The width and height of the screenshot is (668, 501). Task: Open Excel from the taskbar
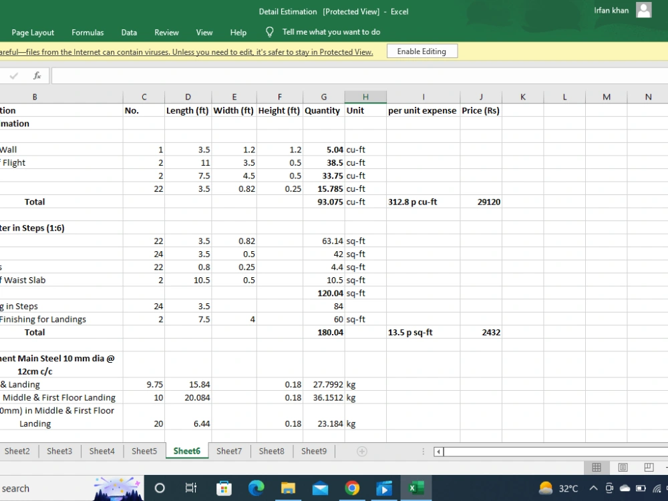tap(415, 488)
